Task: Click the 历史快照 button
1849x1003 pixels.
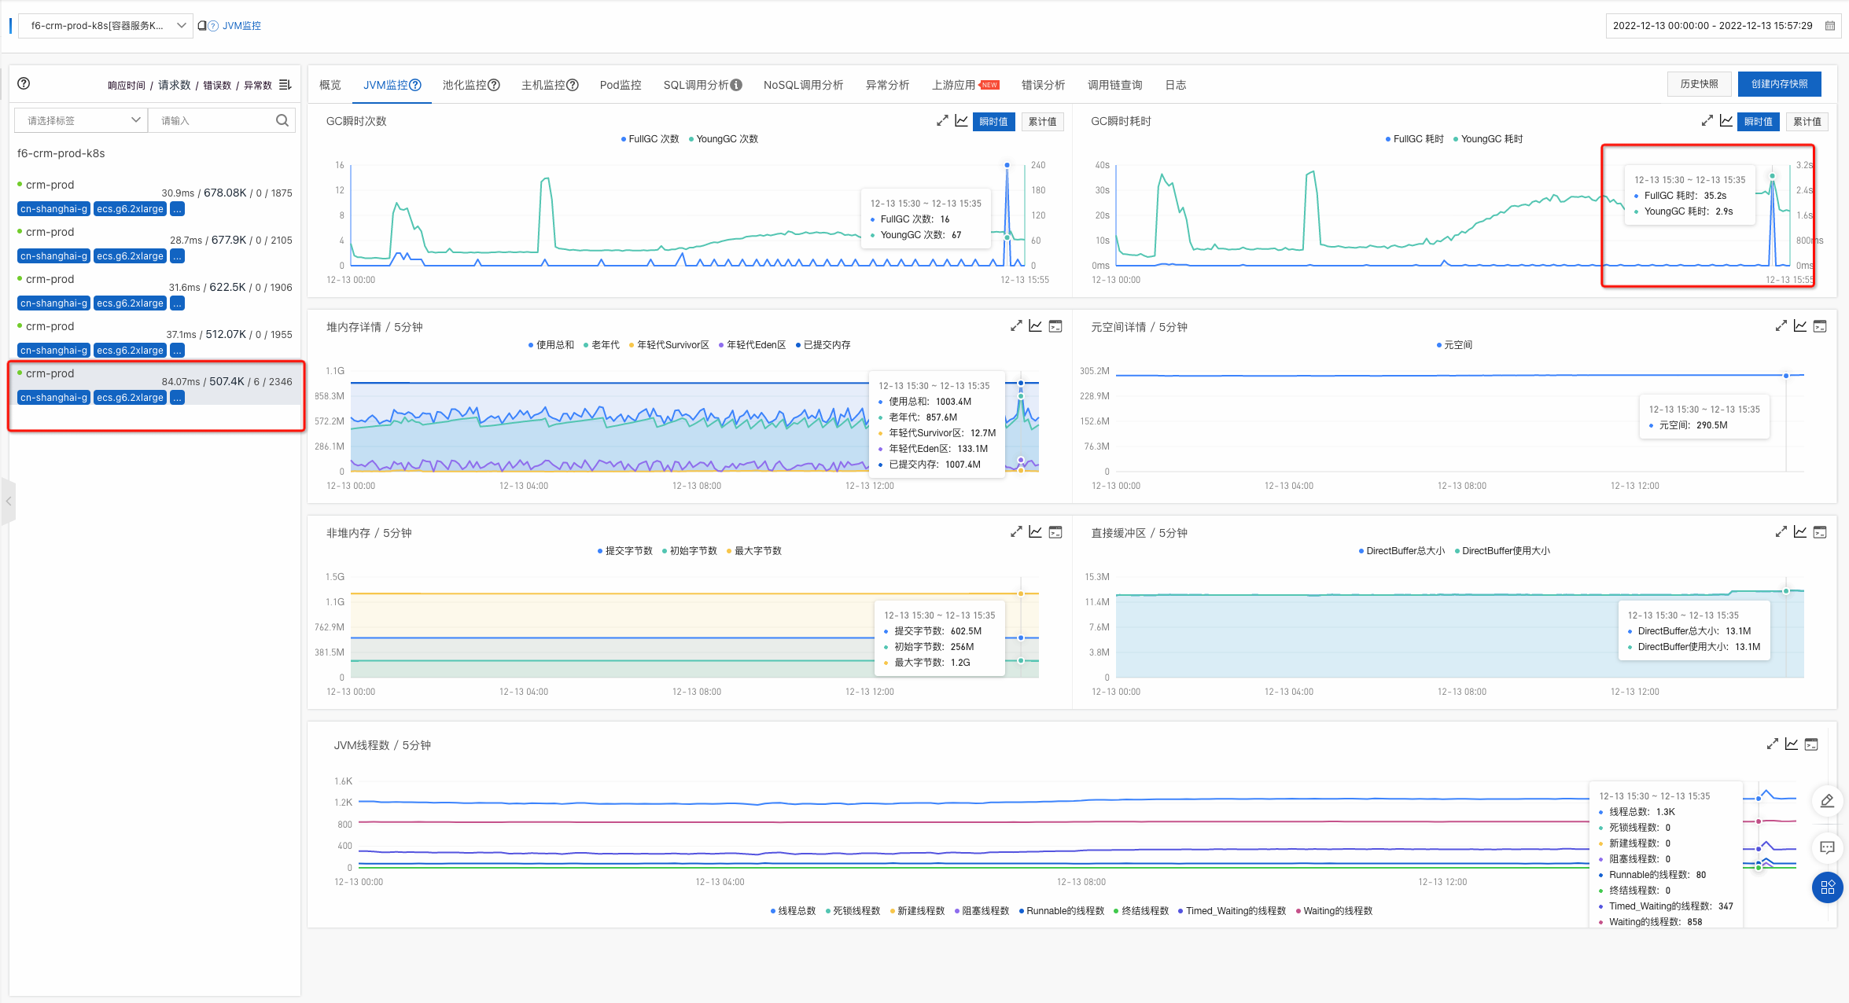Action: tap(1699, 84)
